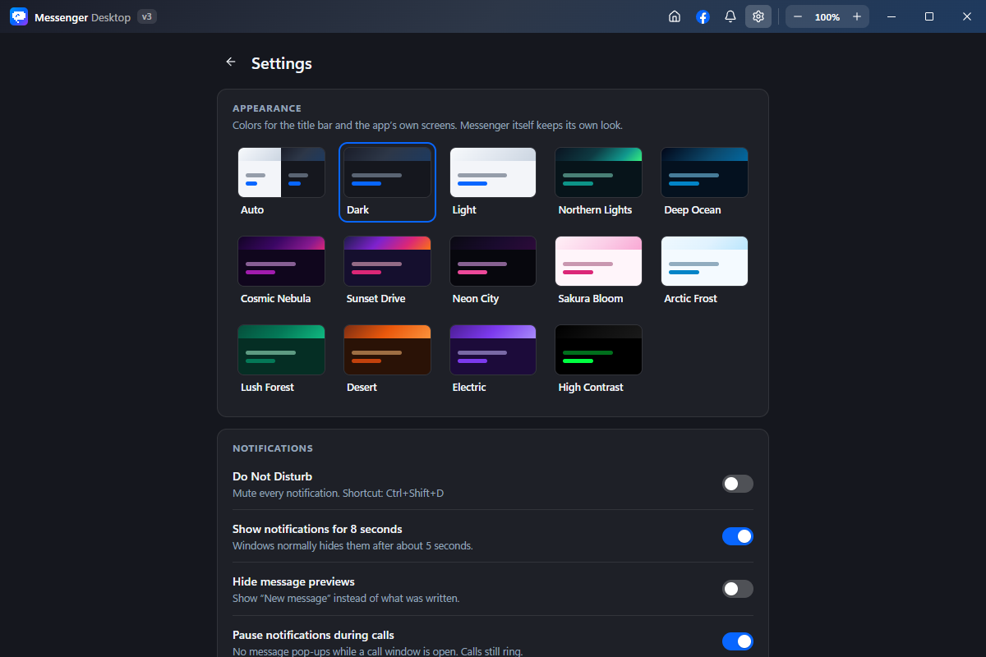Image resolution: width=986 pixels, height=657 pixels.
Task: Zoom in with the plus button
Action: pos(857,16)
